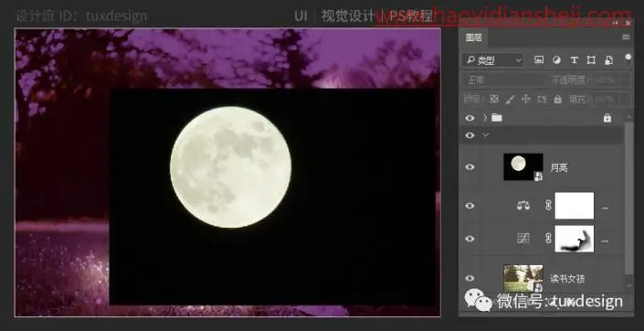Select the grid adjustment layer icon

pyautogui.click(x=523, y=238)
